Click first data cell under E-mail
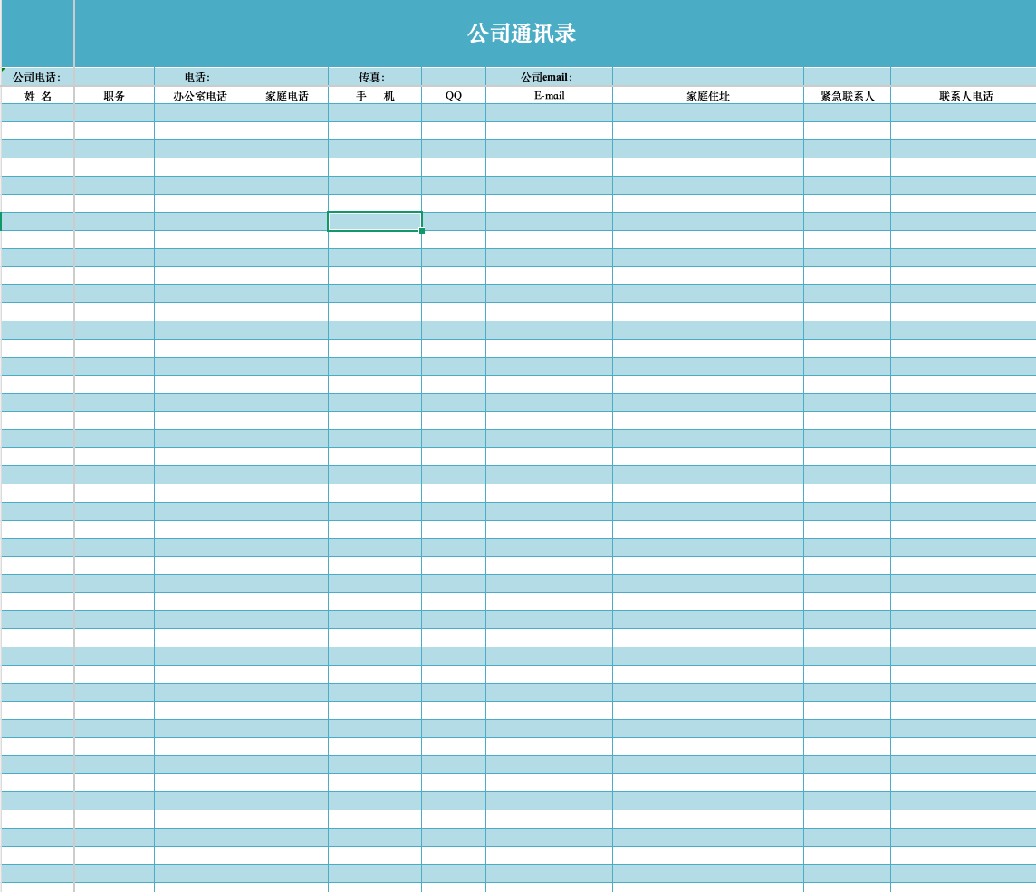Image resolution: width=1036 pixels, height=892 pixels. pyautogui.click(x=549, y=113)
